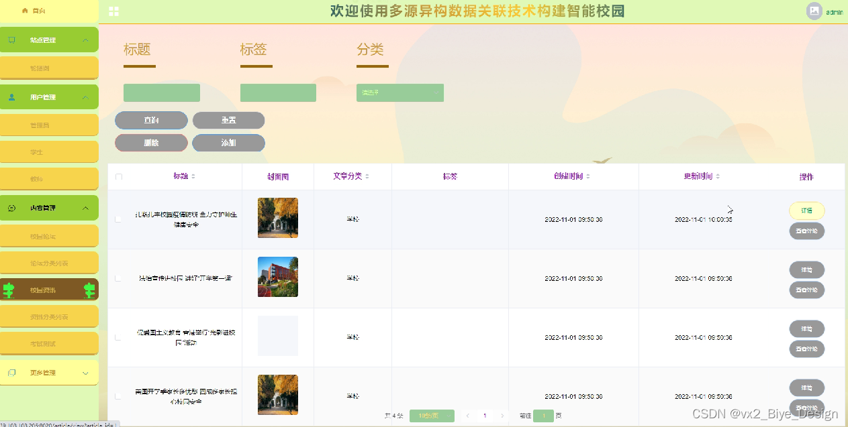Click the monitor icon of 站点管理
Viewport: 848px width, 427px height.
point(12,40)
